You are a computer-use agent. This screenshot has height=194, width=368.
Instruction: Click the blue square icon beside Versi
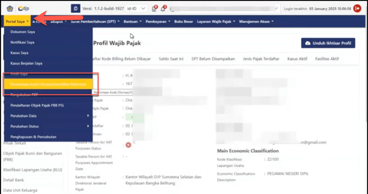coord(75,9)
